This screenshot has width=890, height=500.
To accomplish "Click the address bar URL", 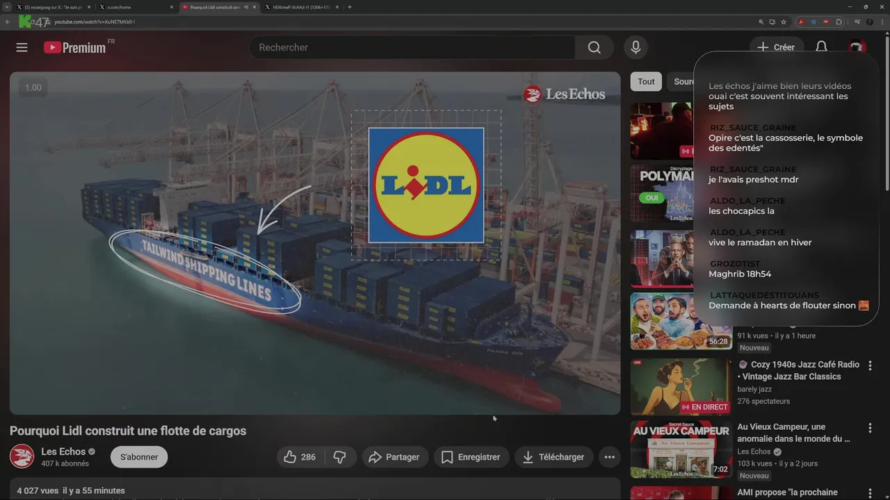I will click(95, 22).
